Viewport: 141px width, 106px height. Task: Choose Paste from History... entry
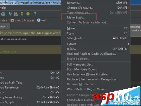tap(30, 97)
